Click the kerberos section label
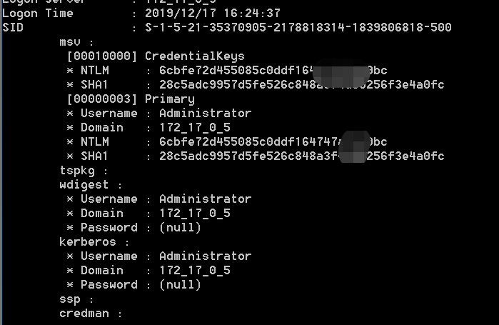 pos(88,242)
